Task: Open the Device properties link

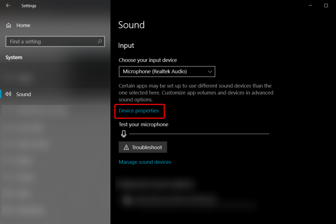Action: pos(138,111)
